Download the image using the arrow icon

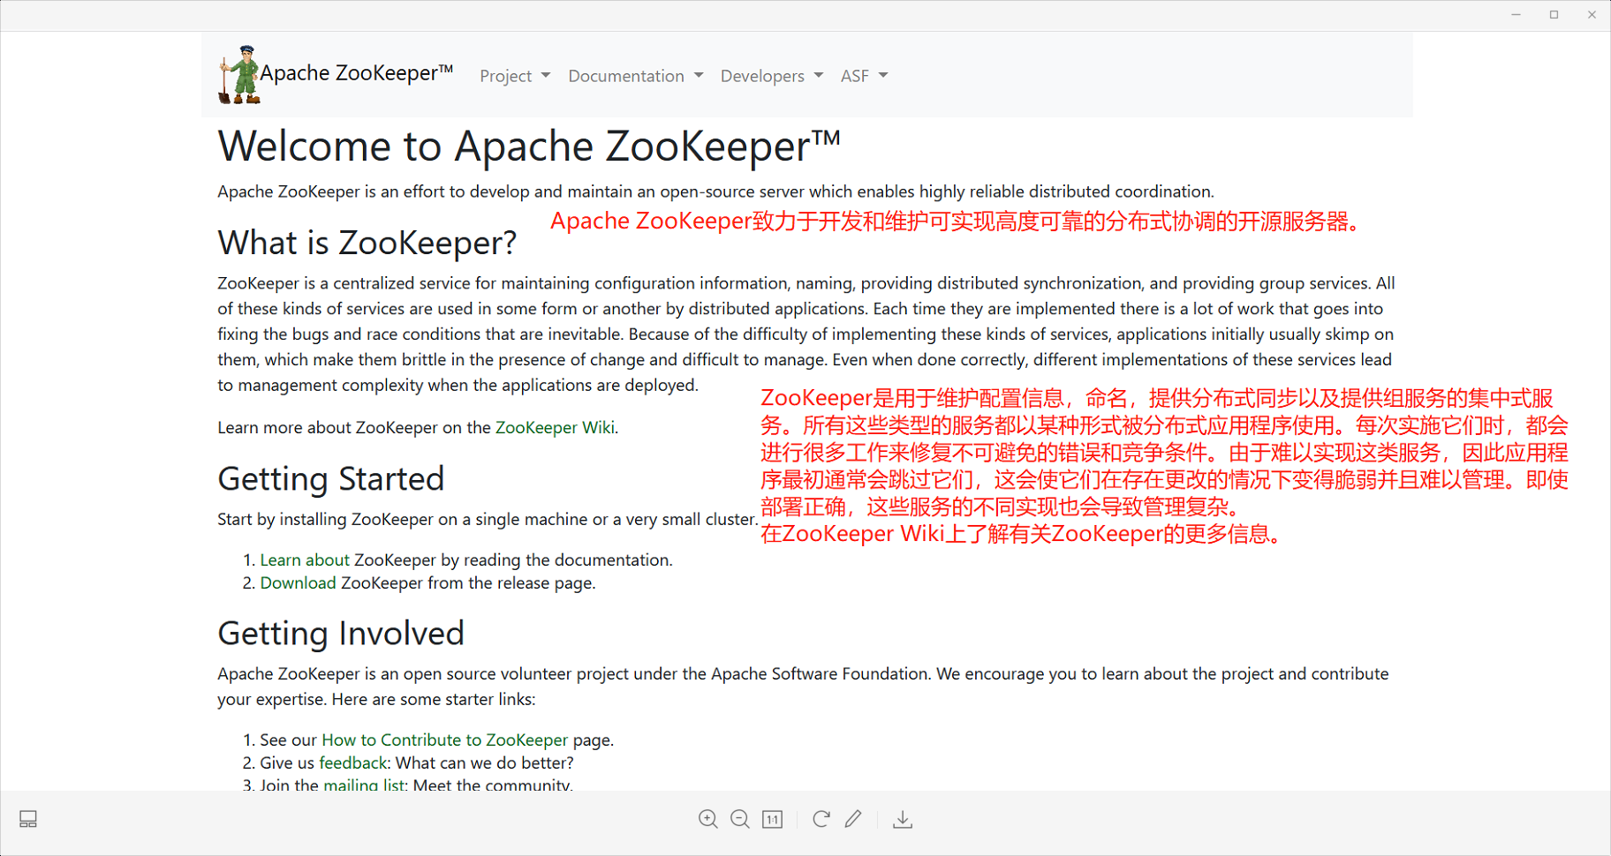[902, 819]
